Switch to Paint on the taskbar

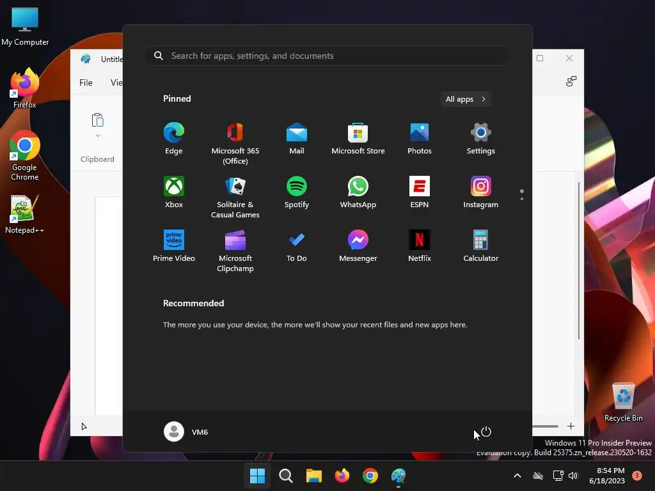click(x=399, y=476)
